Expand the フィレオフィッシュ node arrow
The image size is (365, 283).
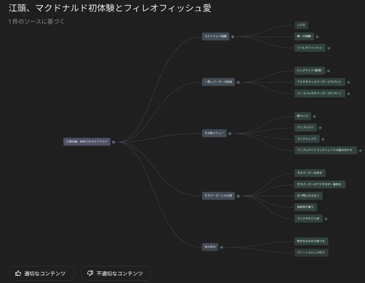pyautogui.click(x=329, y=48)
